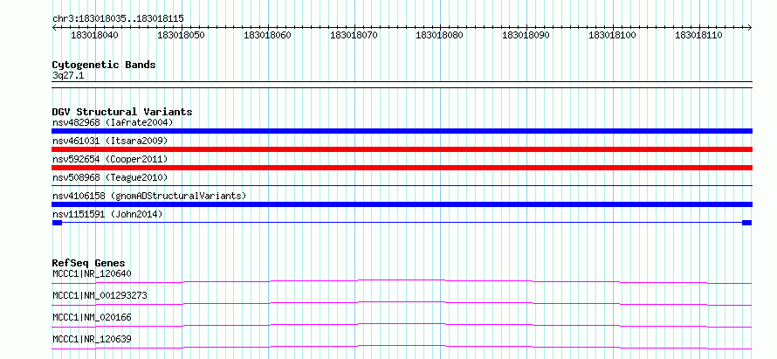Click the left blue block of nsv1151591
The image size is (777, 359).
57,223
